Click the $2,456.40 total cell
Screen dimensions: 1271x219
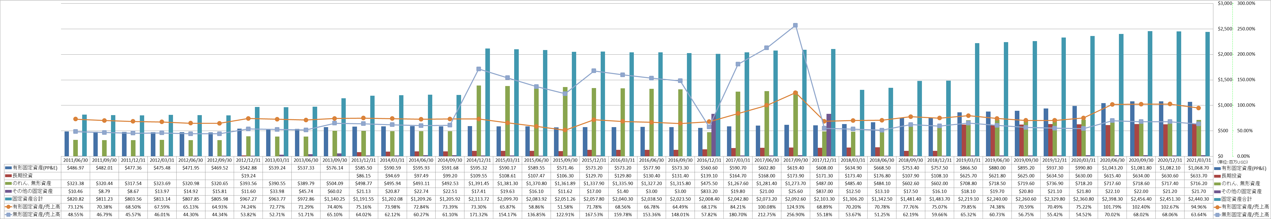pyautogui.click(x=1140, y=199)
